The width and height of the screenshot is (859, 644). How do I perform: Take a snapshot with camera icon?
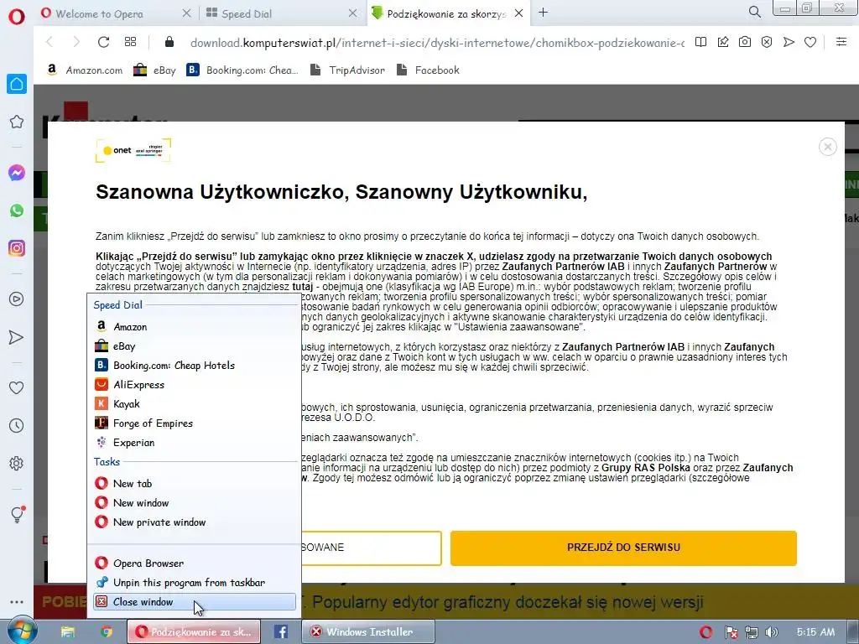pyautogui.click(x=745, y=42)
